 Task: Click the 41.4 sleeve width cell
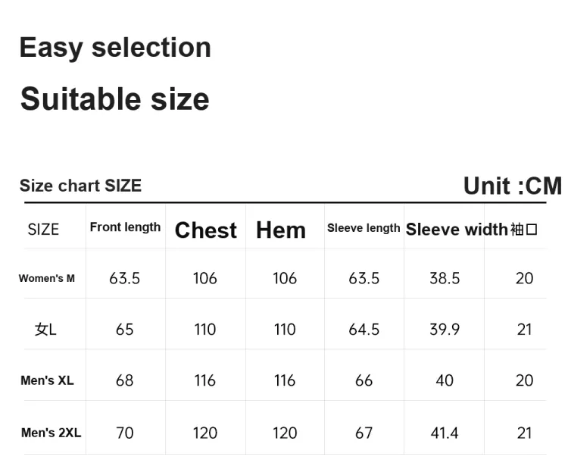pyautogui.click(x=445, y=433)
